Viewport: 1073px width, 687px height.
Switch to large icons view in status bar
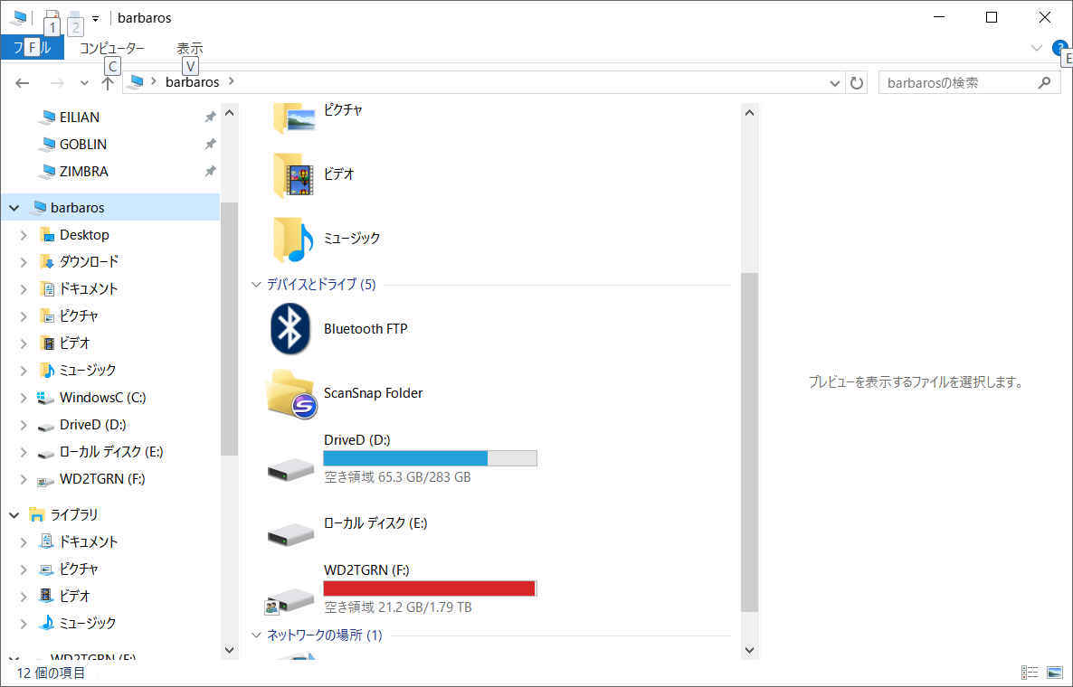click(x=1055, y=673)
